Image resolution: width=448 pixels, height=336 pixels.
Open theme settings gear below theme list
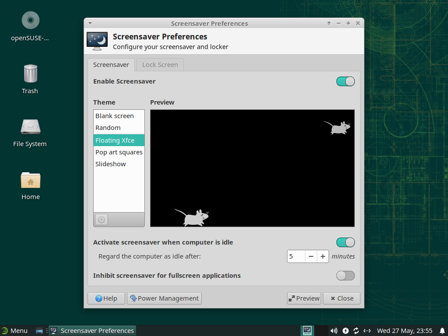pos(101,220)
